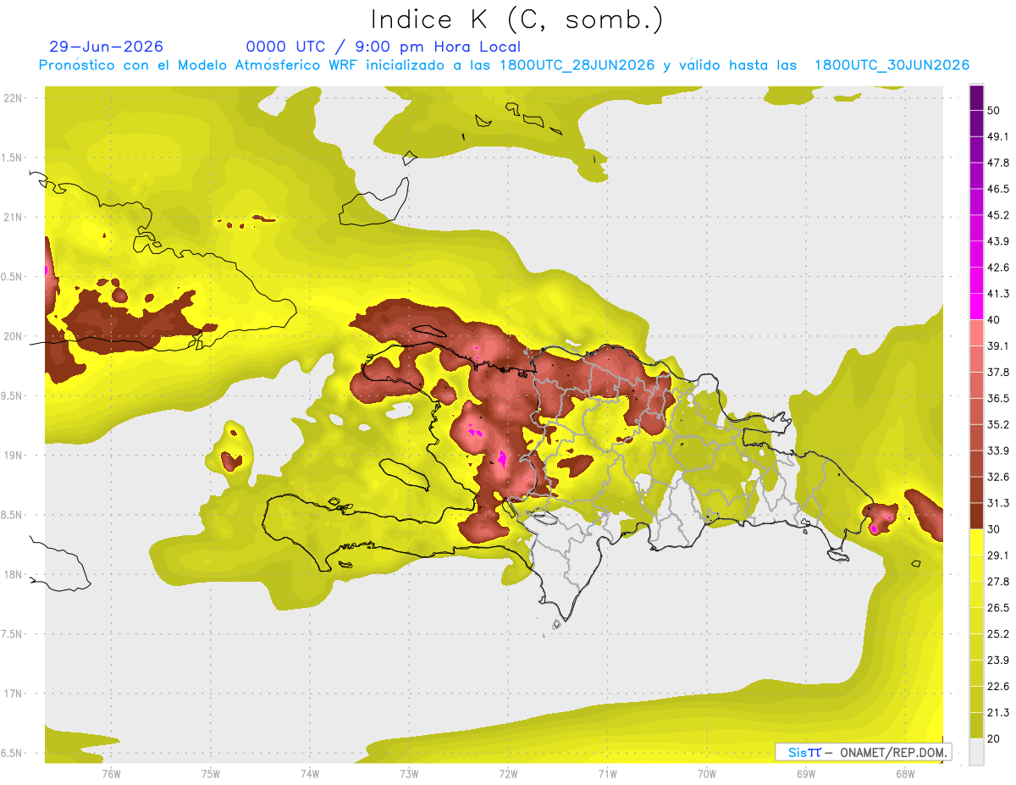1016x785 pixels.
Task: Click longitude label '75W'
Action: tap(211, 773)
